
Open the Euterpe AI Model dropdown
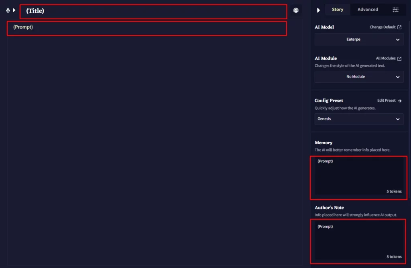359,39
